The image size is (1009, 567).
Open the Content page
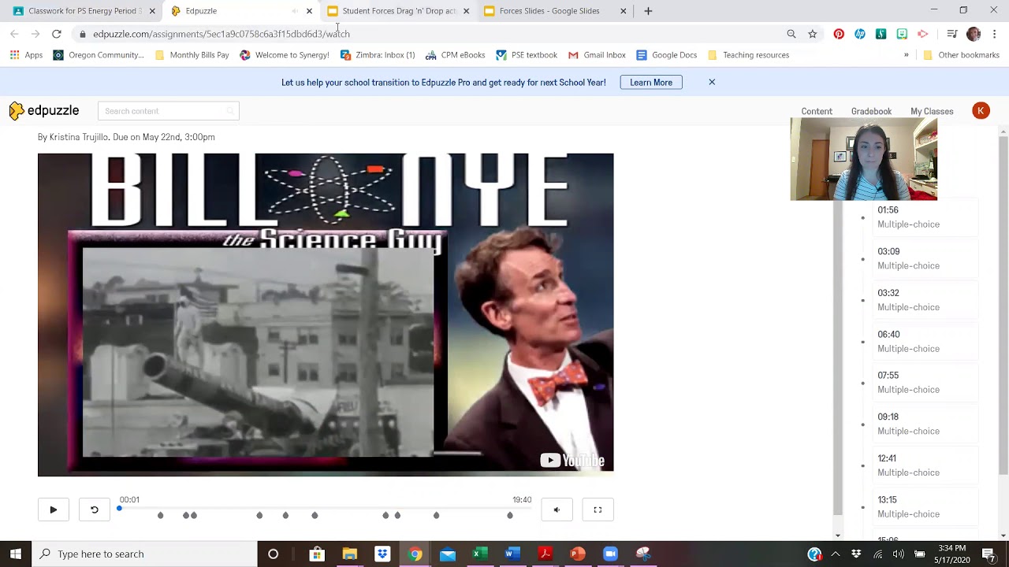817,112
